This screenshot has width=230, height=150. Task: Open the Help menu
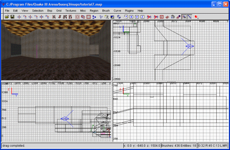[x=140, y=11]
